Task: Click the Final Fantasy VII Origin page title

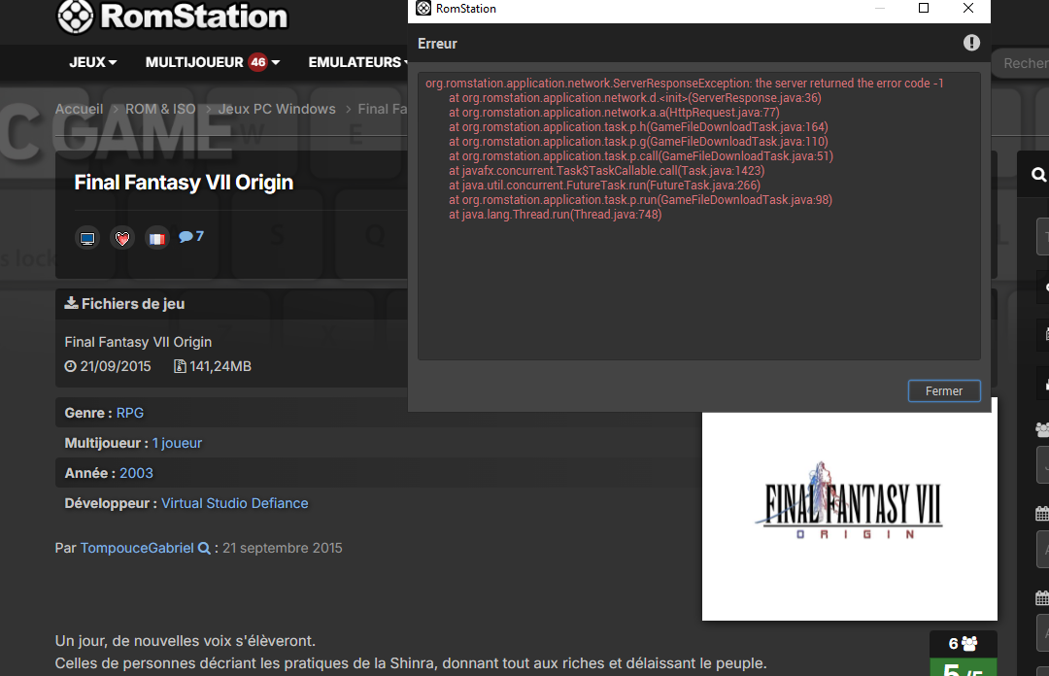Action: coord(184,182)
